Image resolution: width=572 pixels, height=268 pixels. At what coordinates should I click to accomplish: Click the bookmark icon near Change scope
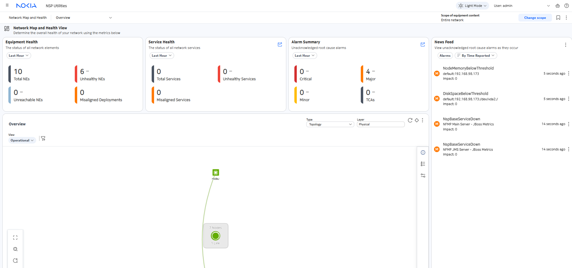558,18
